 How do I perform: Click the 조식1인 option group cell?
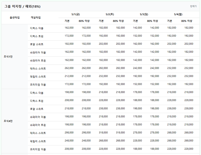pyautogui.click(x=8, y=57)
